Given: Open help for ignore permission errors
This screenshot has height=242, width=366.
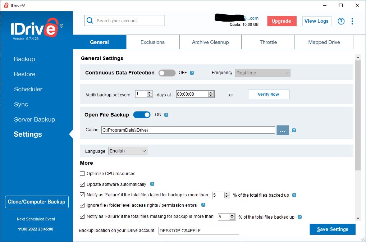Looking at the screenshot, I should coord(203,205).
